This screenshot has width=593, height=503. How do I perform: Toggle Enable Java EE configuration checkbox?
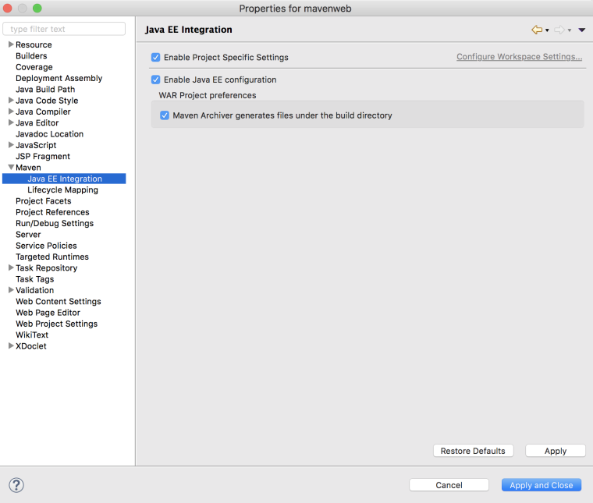click(155, 80)
